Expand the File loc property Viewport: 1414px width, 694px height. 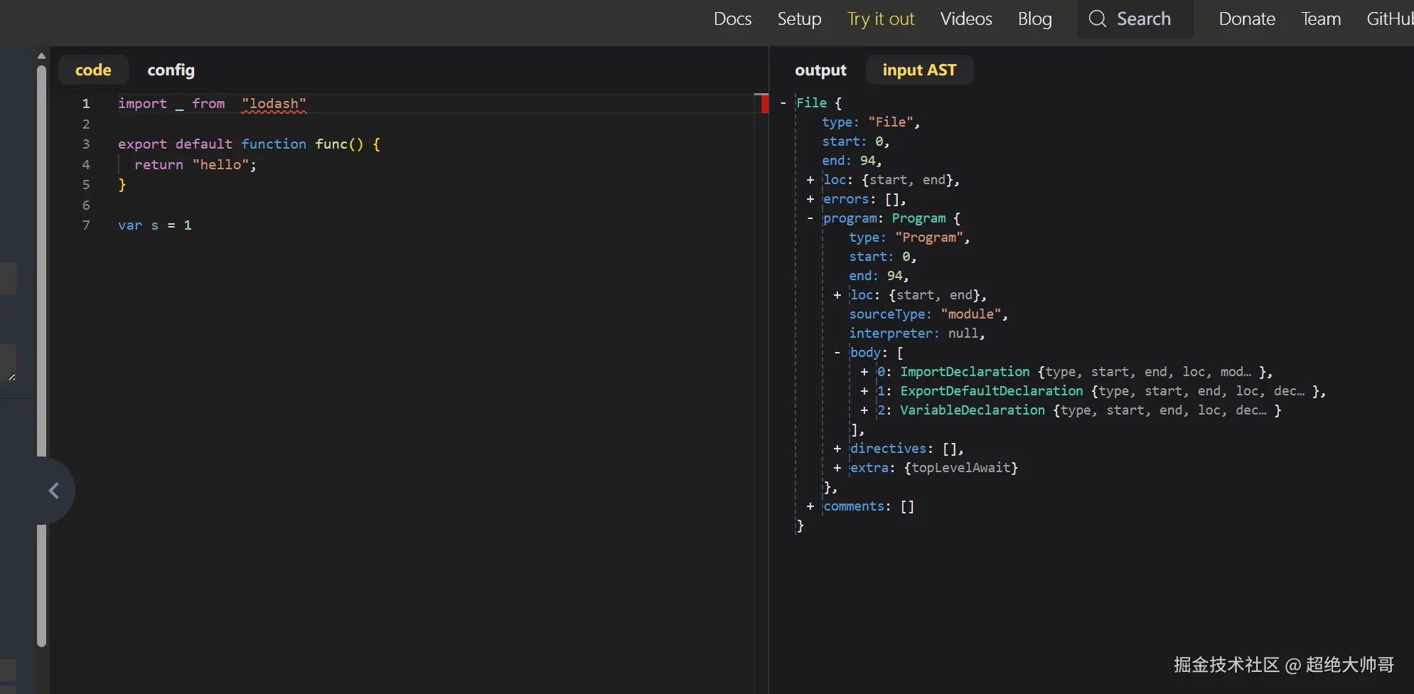[810, 180]
